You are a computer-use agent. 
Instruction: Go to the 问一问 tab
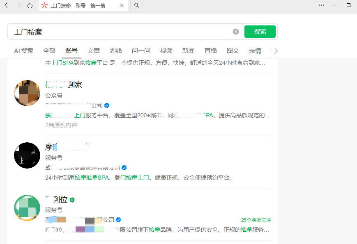coord(141,51)
